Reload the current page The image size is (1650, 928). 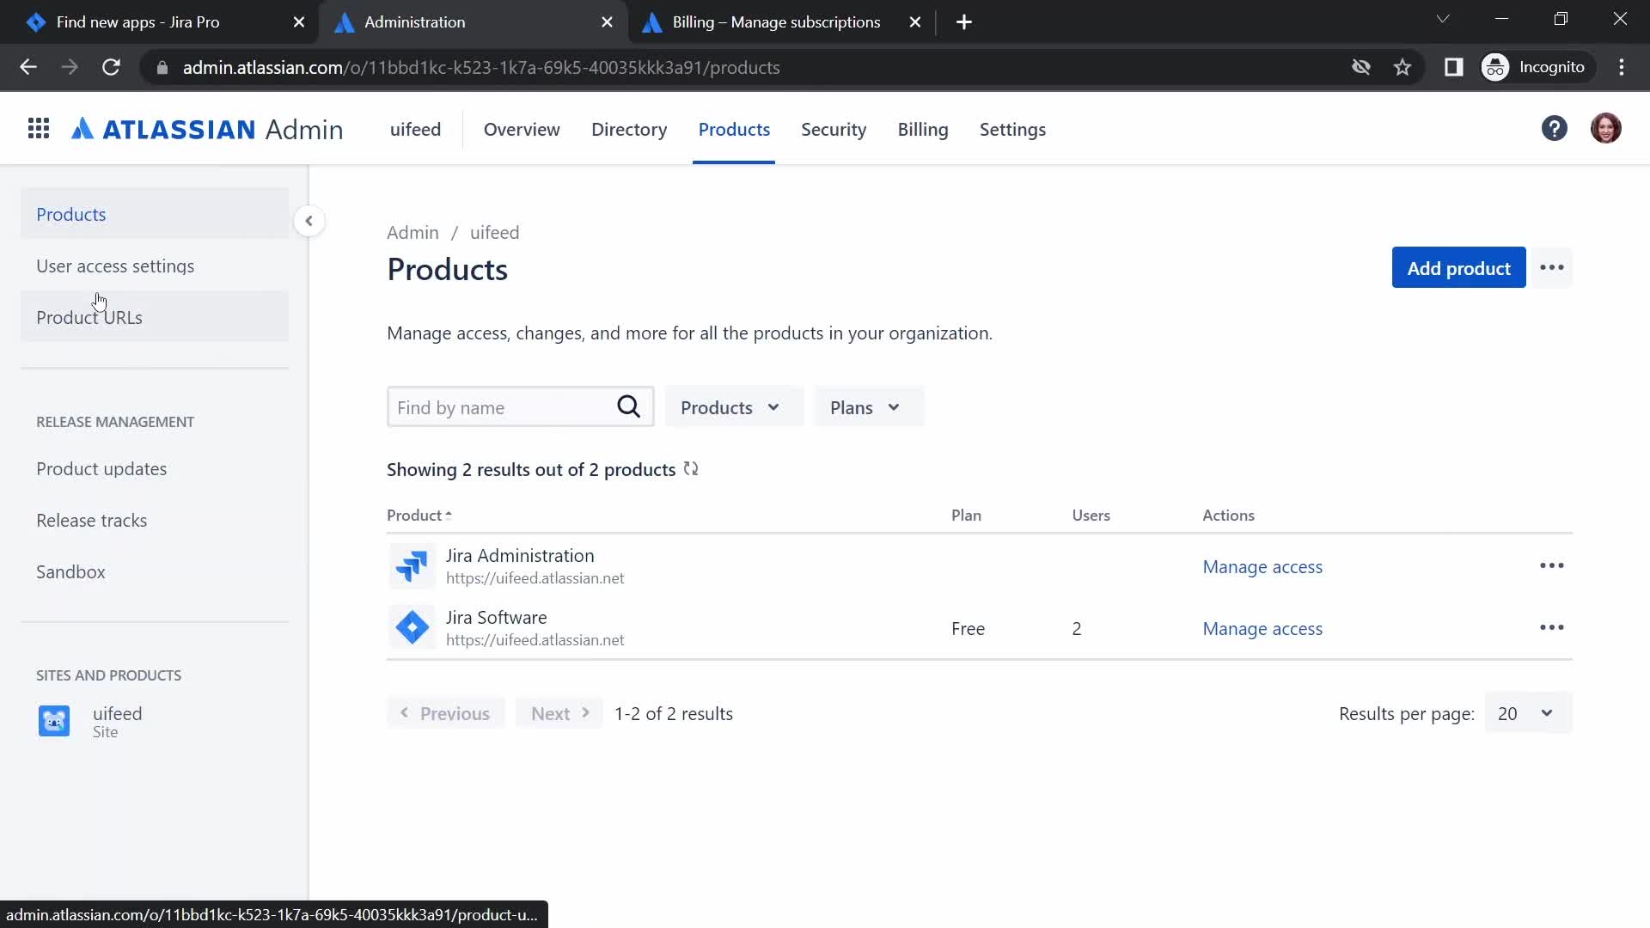pos(111,67)
